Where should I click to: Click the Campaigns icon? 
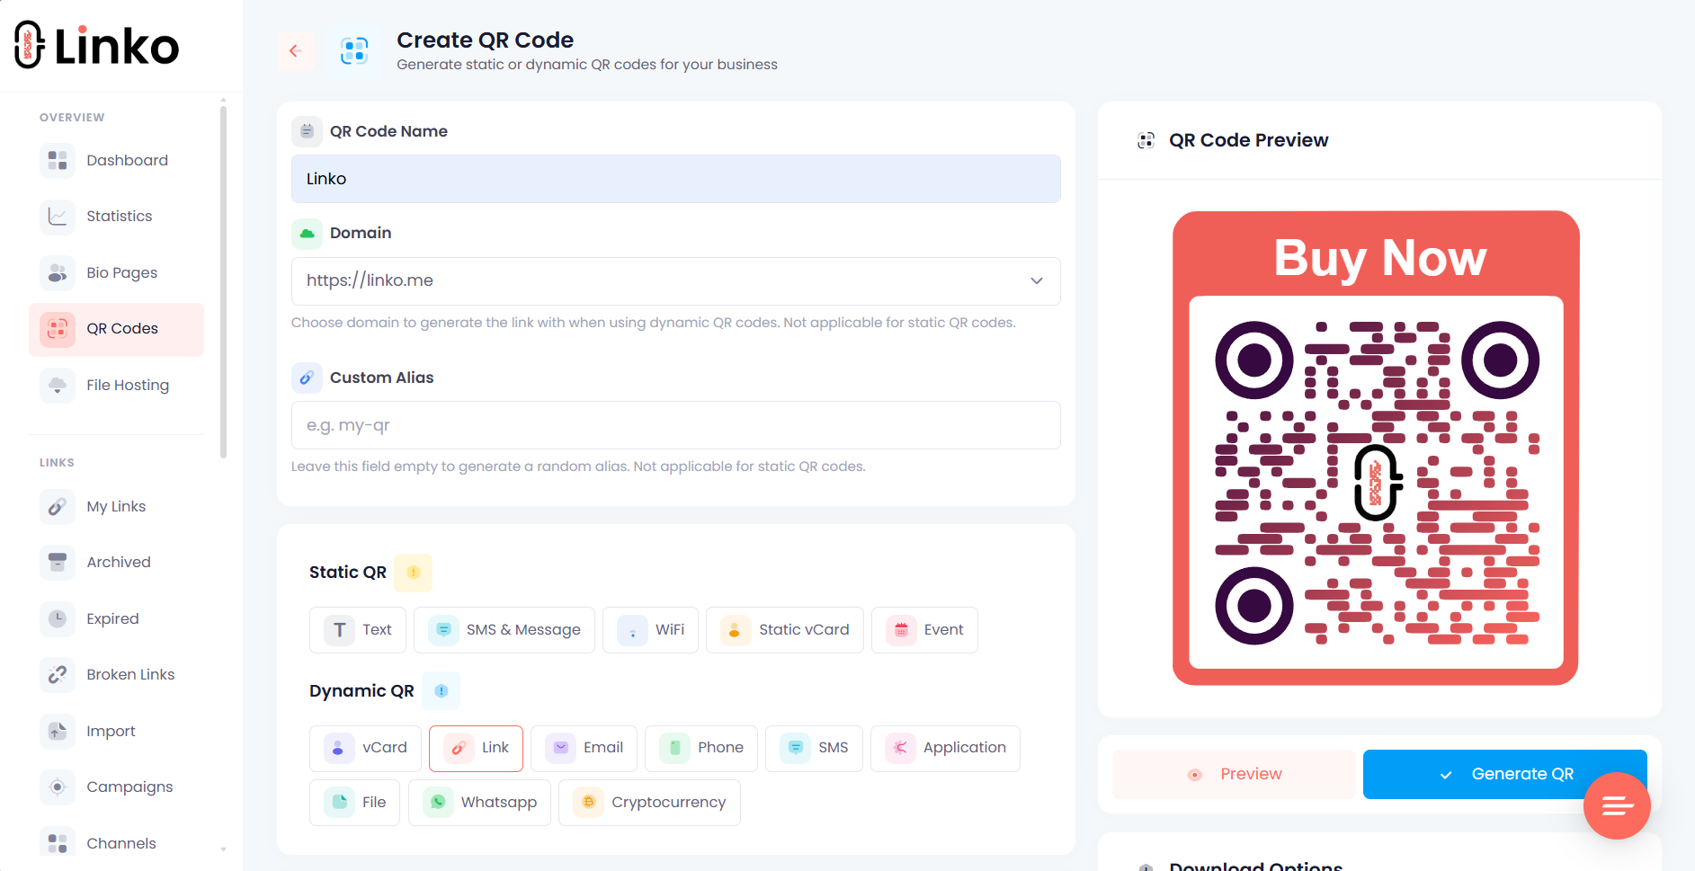pyautogui.click(x=58, y=787)
